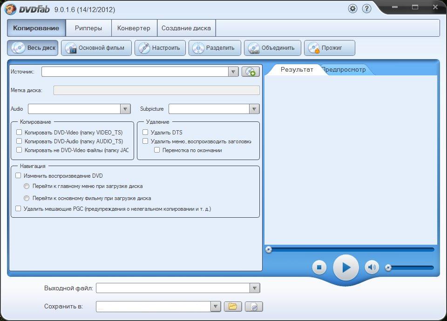
Task: Check Удалить DTS option
Action: [145, 132]
